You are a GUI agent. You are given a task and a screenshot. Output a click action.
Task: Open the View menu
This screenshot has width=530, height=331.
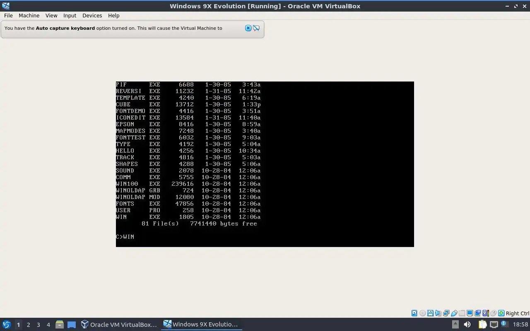click(x=51, y=15)
